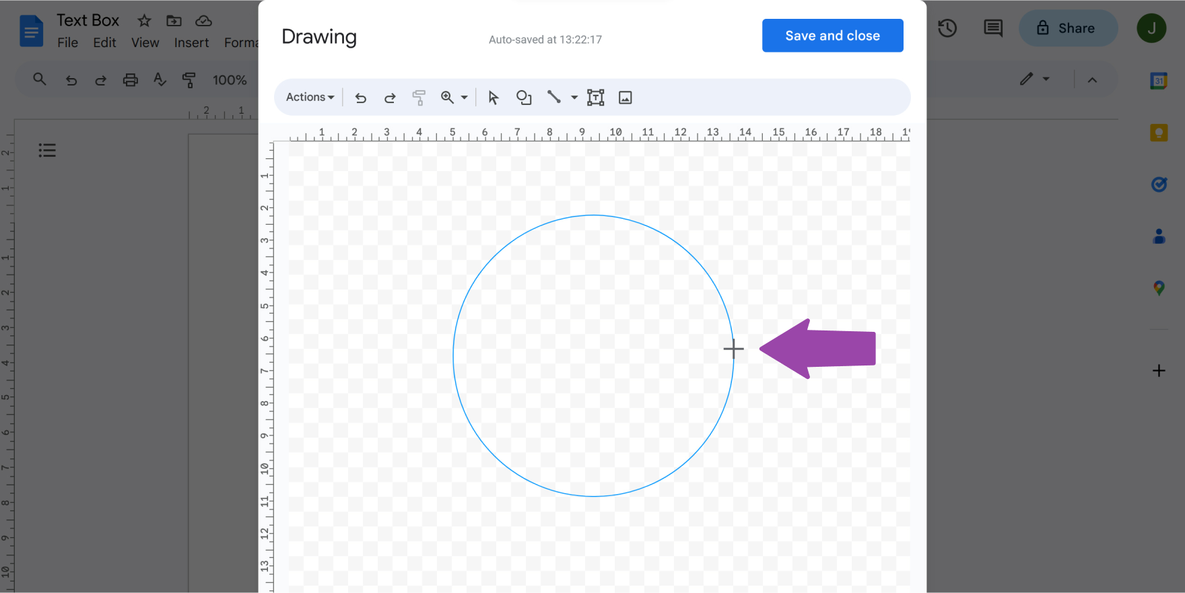Open the File menu
1185x593 pixels.
point(67,42)
